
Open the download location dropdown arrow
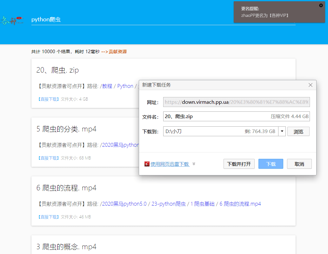[x=282, y=131]
